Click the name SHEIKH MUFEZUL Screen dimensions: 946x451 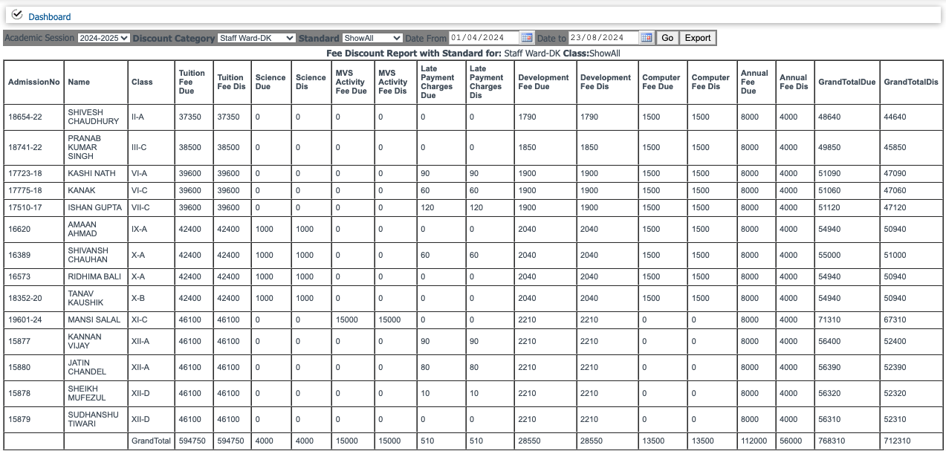[87, 393]
